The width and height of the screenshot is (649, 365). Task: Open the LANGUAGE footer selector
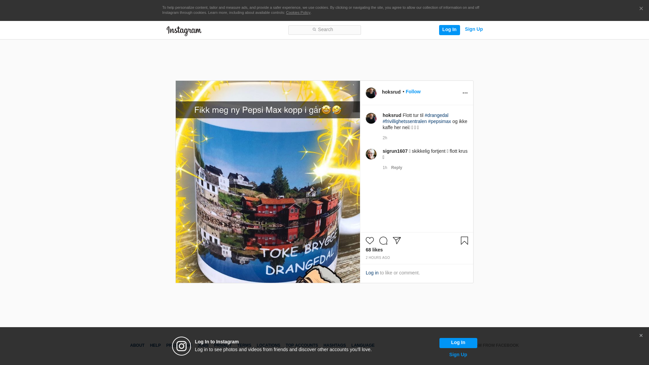click(363, 345)
